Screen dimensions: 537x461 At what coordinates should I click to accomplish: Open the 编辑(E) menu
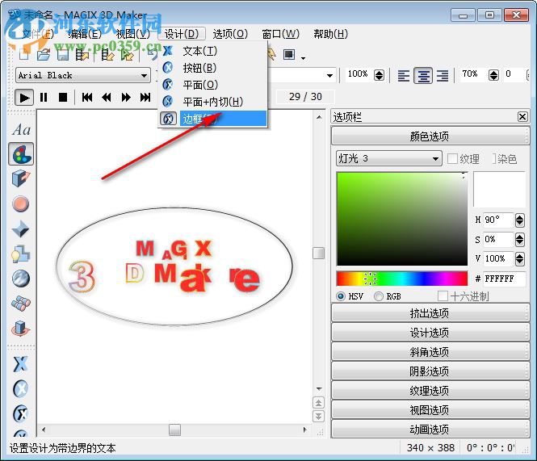point(85,34)
